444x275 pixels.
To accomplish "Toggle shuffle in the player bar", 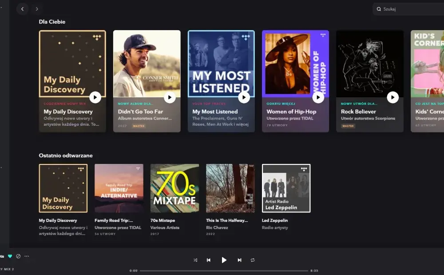I will (195, 260).
